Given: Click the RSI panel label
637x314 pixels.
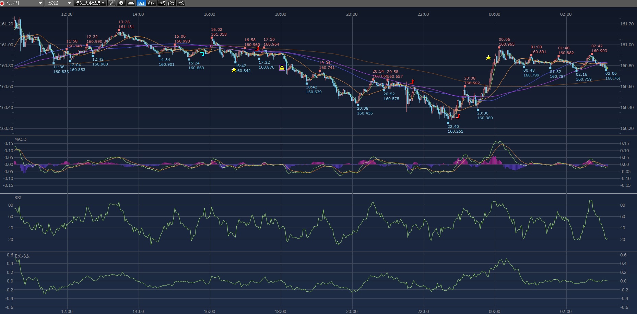Looking at the screenshot, I should click(x=18, y=198).
